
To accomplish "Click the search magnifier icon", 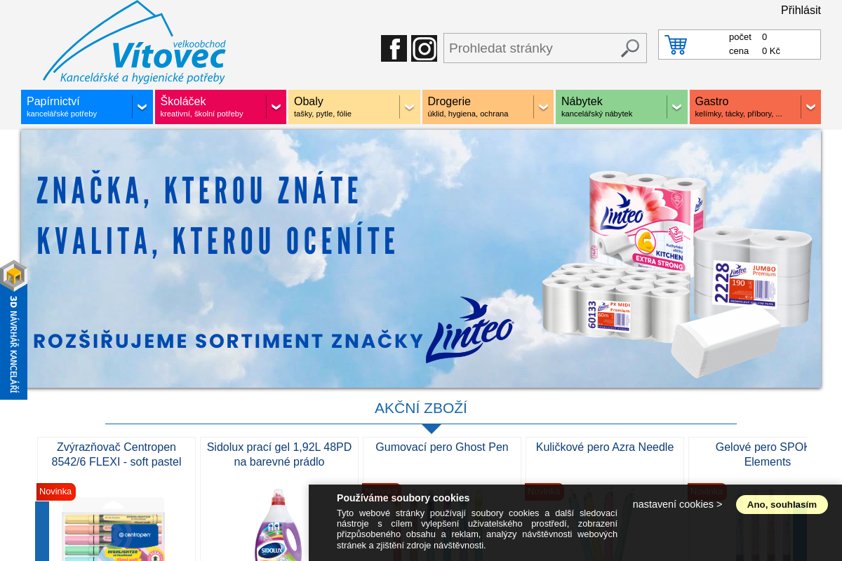I will (x=629, y=48).
